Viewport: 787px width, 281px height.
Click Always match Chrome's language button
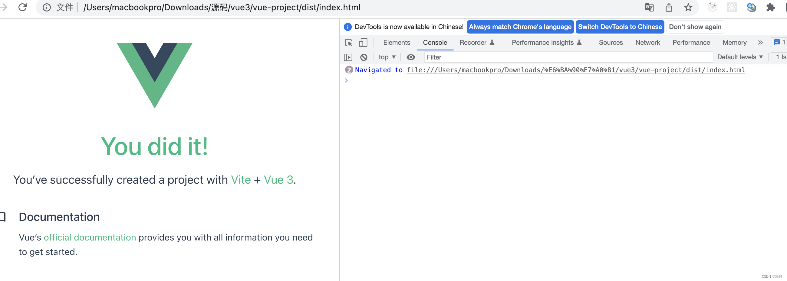coord(520,27)
